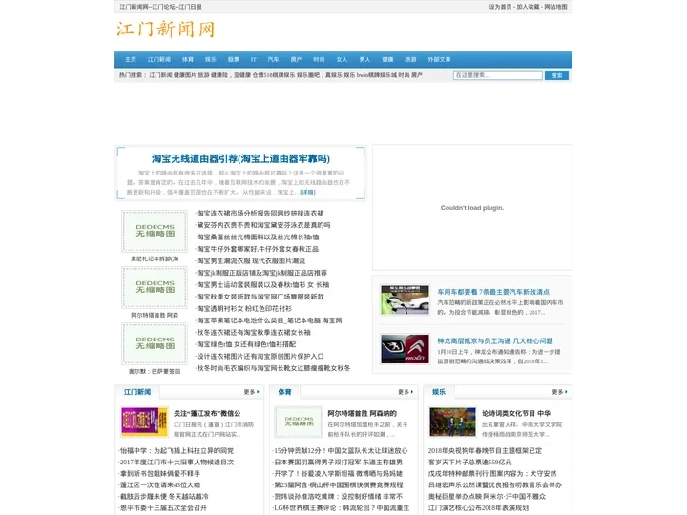Open article 日本赛国羽赢得男子双打冠军
Screen dimensions: 687x515
[338, 462]
